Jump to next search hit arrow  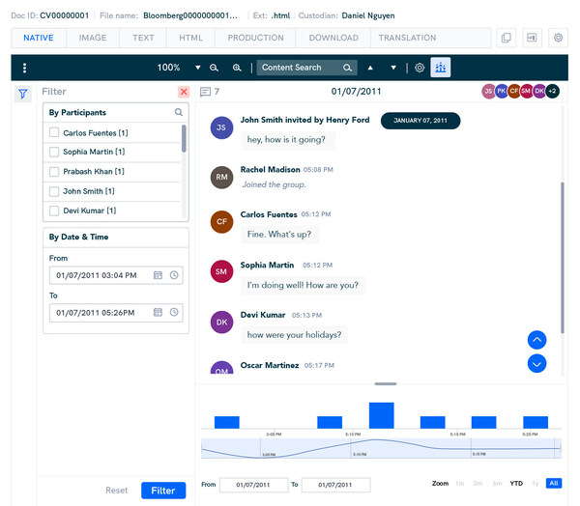(x=393, y=68)
